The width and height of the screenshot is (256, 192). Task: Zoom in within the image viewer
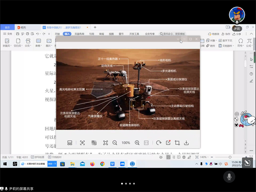(x=137, y=143)
